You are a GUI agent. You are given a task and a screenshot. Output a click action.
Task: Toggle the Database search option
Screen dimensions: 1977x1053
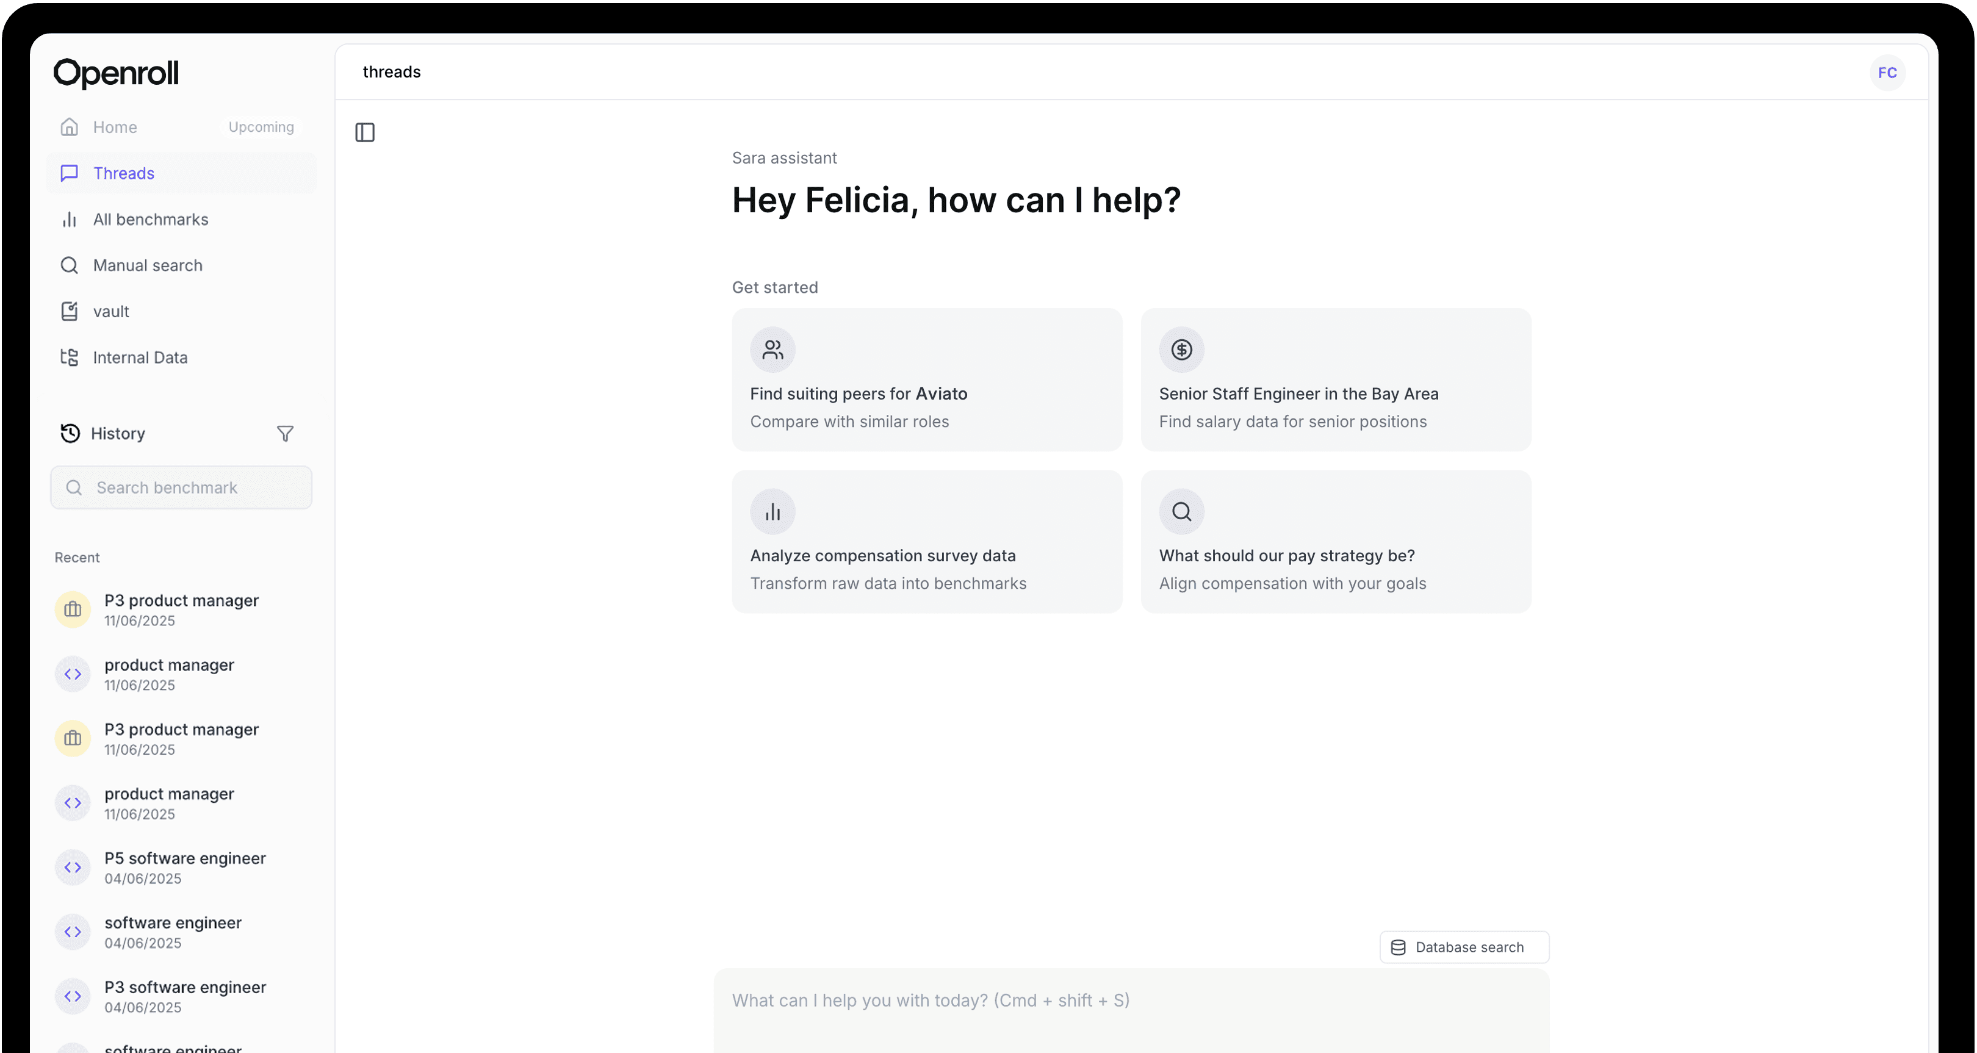point(1464,947)
